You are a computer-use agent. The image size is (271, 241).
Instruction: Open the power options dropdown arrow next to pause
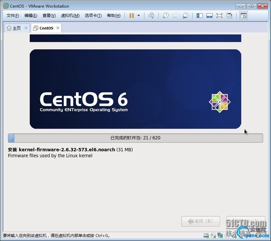click(x=138, y=16)
